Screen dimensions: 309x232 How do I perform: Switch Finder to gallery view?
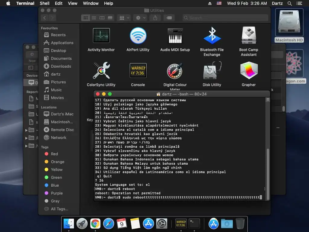[110, 18]
